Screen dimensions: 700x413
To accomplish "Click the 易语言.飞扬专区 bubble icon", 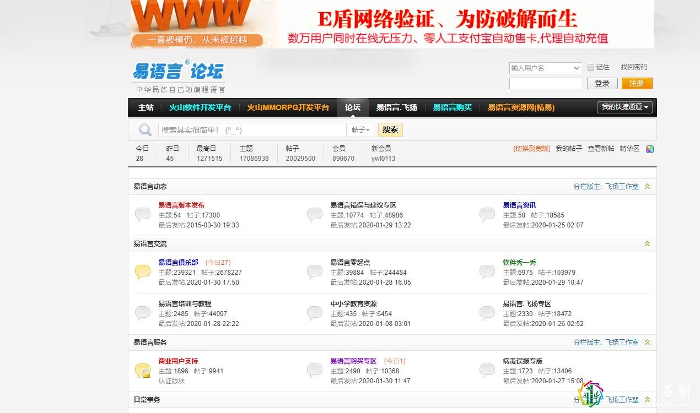I will pyautogui.click(x=487, y=313).
